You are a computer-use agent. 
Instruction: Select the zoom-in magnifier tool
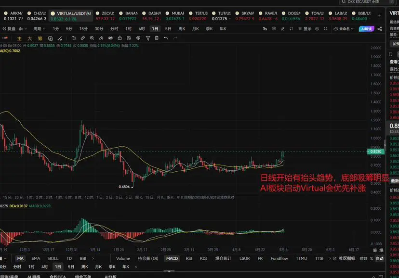pyautogui.click(x=92, y=38)
